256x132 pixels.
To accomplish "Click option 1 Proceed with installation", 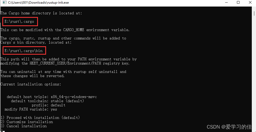I will [40, 118].
